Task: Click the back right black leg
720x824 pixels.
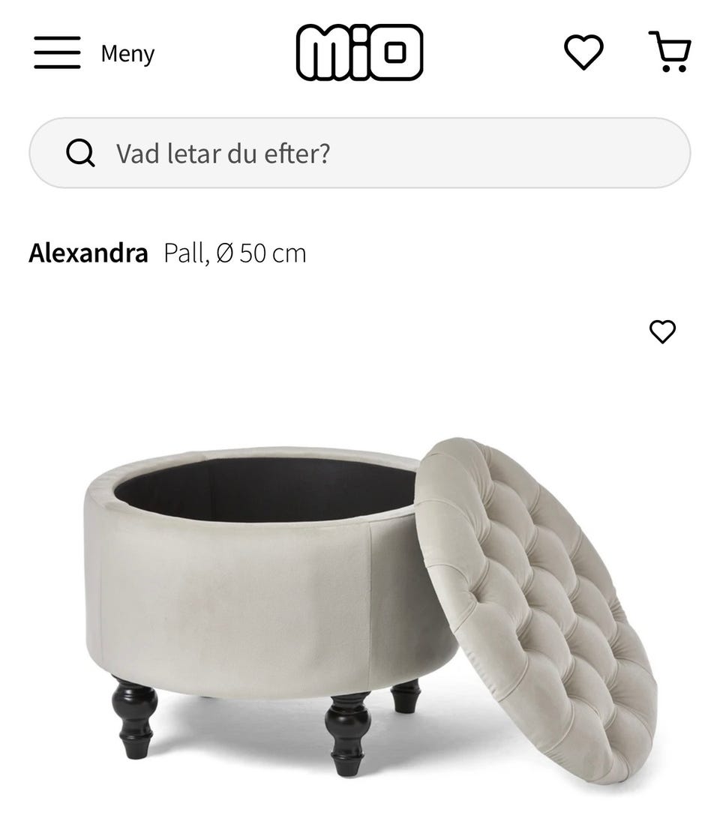Action: 405,696
